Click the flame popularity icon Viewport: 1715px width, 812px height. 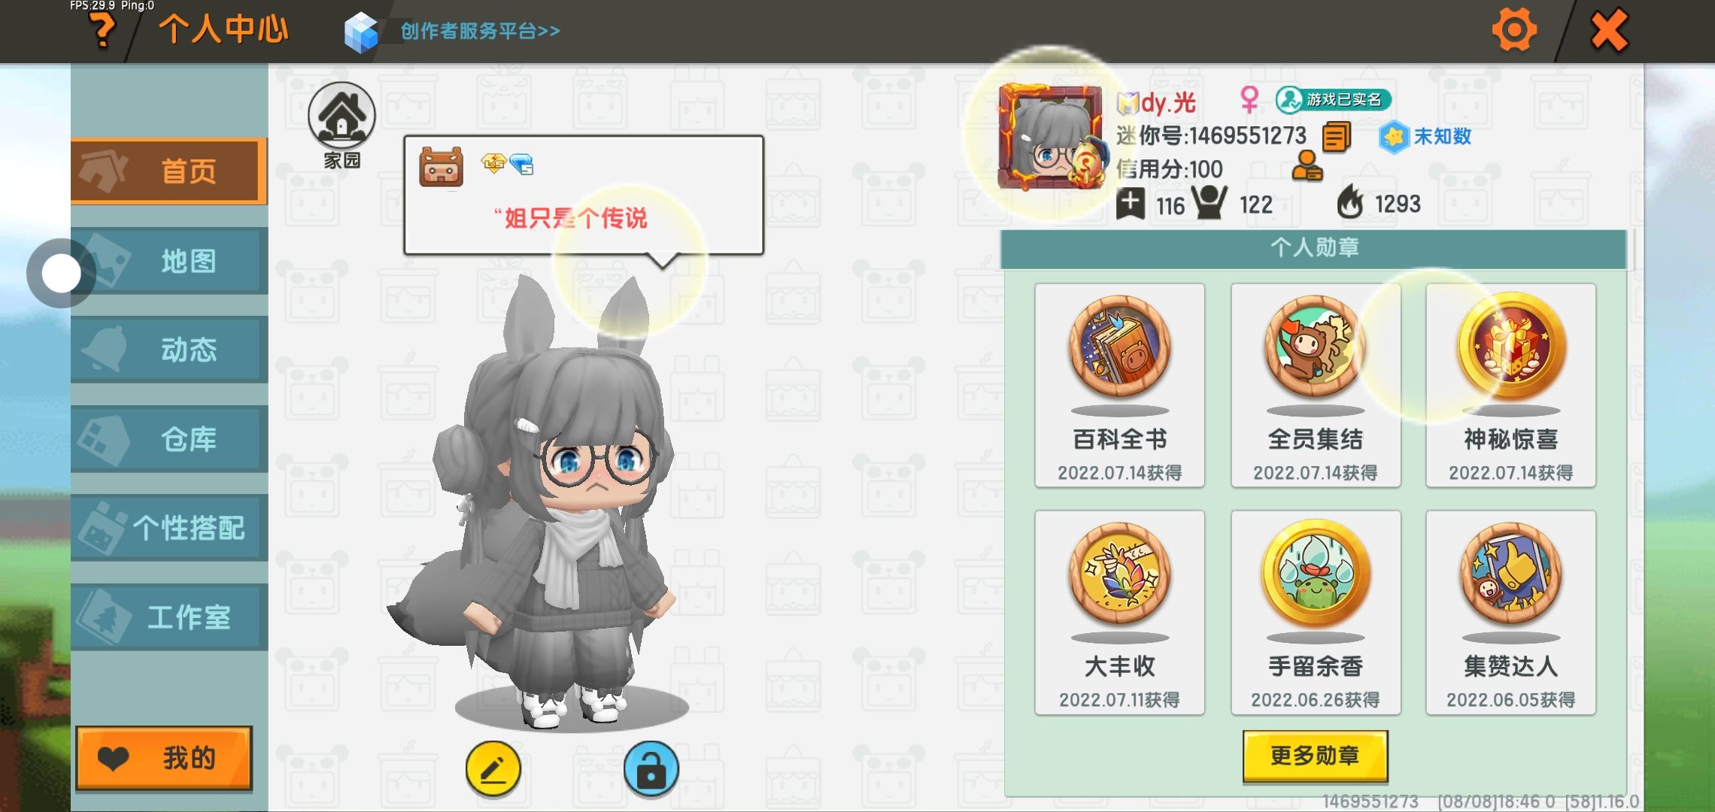point(1350,203)
